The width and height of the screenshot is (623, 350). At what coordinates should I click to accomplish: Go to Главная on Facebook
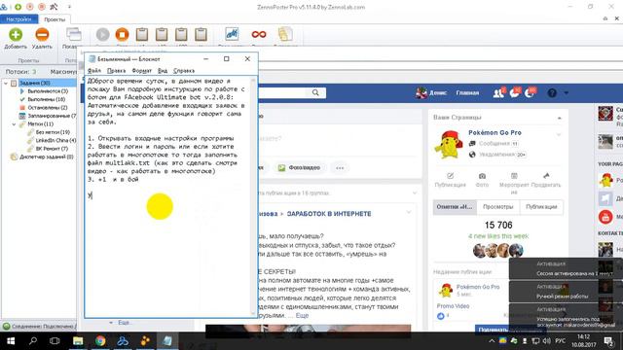(x=467, y=93)
